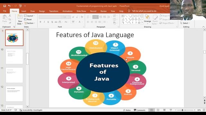Select the rectangle shape in gallery
Image resolution: width=206 pixels, height=115 pixels.
[133, 16]
